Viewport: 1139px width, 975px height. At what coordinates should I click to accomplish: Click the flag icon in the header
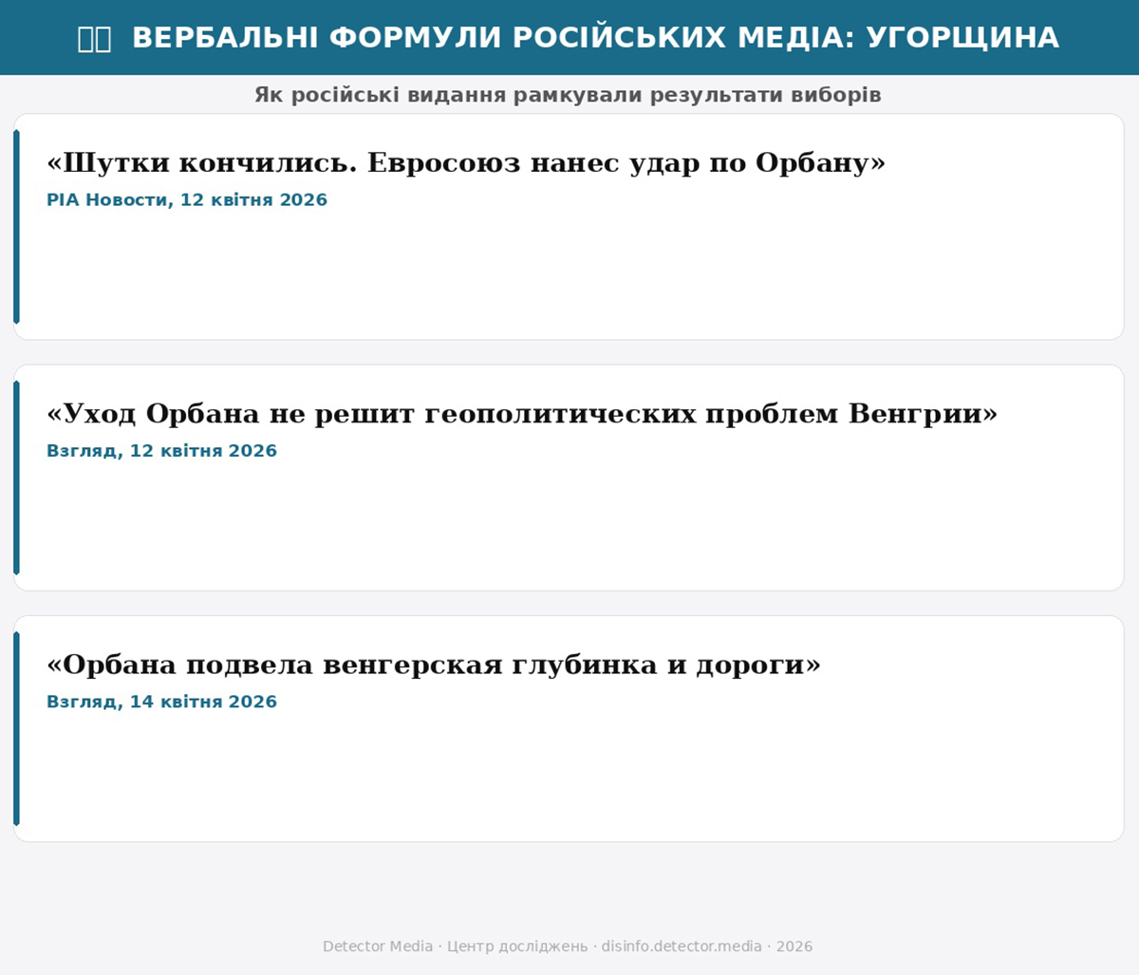pos(94,39)
